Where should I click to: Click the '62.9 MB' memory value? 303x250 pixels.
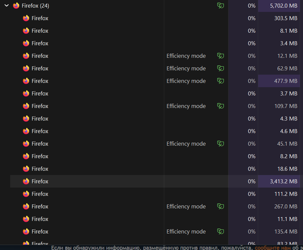coord(287,68)
